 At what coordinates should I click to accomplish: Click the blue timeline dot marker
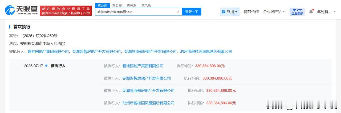tap(46, 65)
